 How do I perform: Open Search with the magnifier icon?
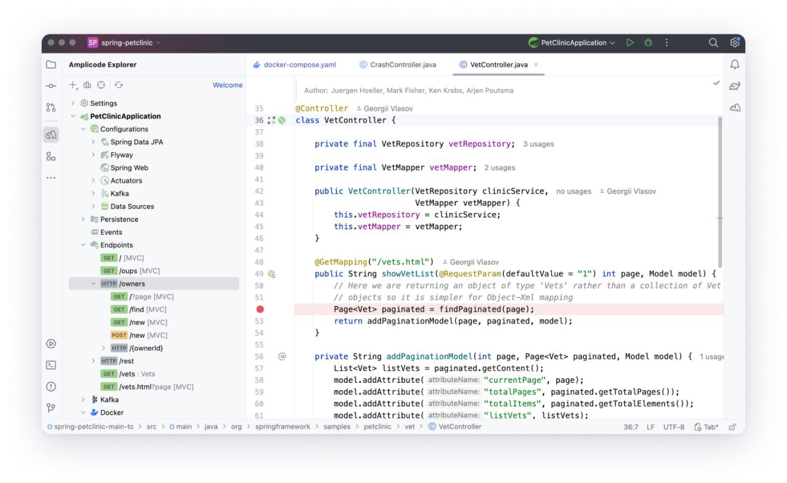713,42
